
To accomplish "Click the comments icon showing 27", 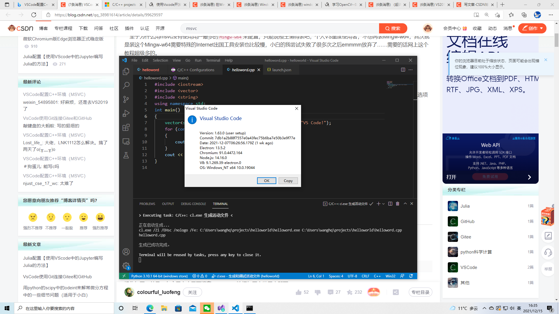I will 330,292.
